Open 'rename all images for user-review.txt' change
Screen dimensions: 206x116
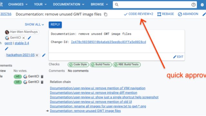(x=98, y=106)
